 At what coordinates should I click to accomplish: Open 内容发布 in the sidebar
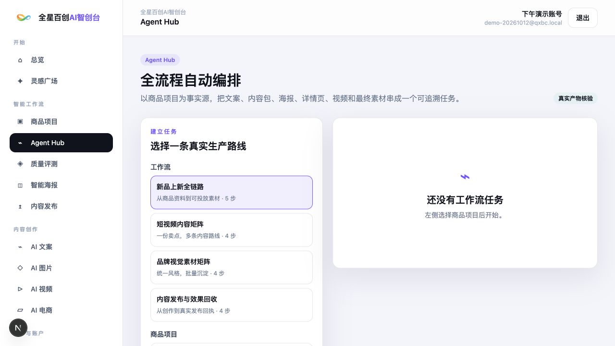61,206
